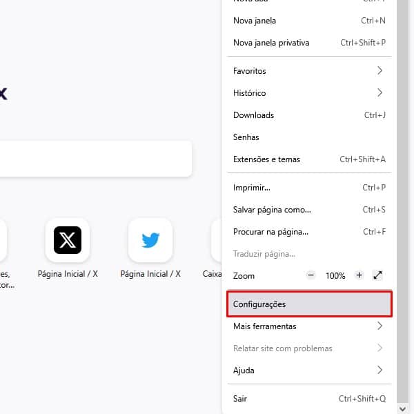
Task: Open the black X shortcut tile
Action: coord(68,240)
